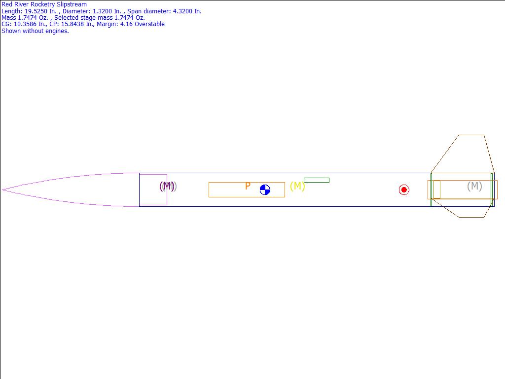The width and height of the screenshot is (505, 379).
Task: Click the red CP bullseye marker
Action: click(x=404, y=190)
